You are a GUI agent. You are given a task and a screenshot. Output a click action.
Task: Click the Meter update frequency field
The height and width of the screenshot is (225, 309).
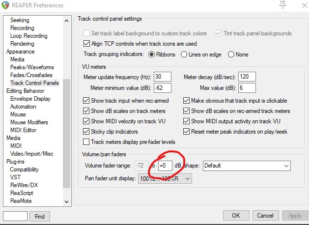tap(163, 77)
